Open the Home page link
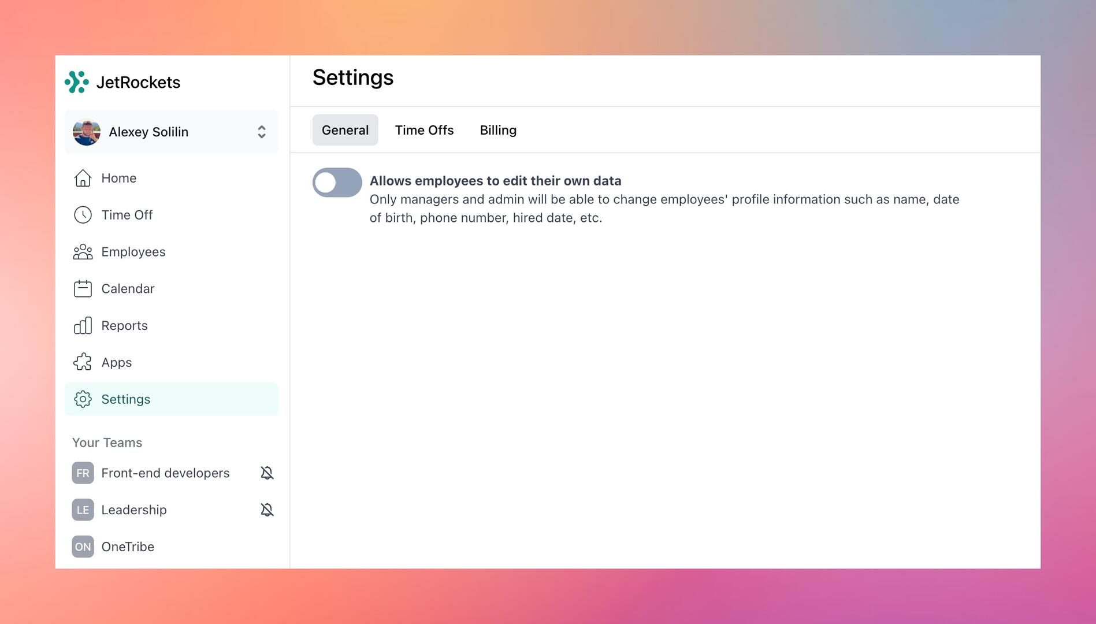1096x624 pixels. tap(172, 178)
